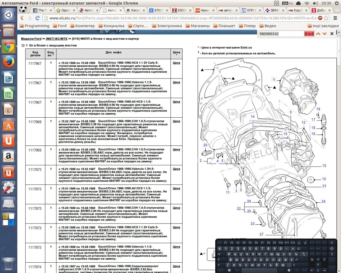This screenshot has height=273, width=341.
Task: Open the Компютер bookmarks folder
Action: 82,26
